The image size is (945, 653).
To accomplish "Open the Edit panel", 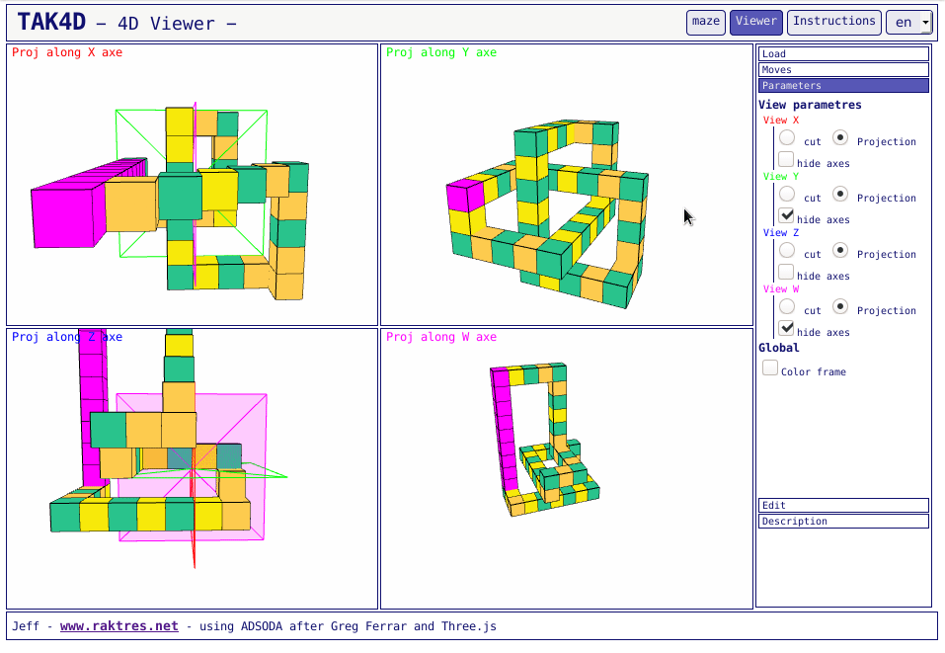I will 843,505.
